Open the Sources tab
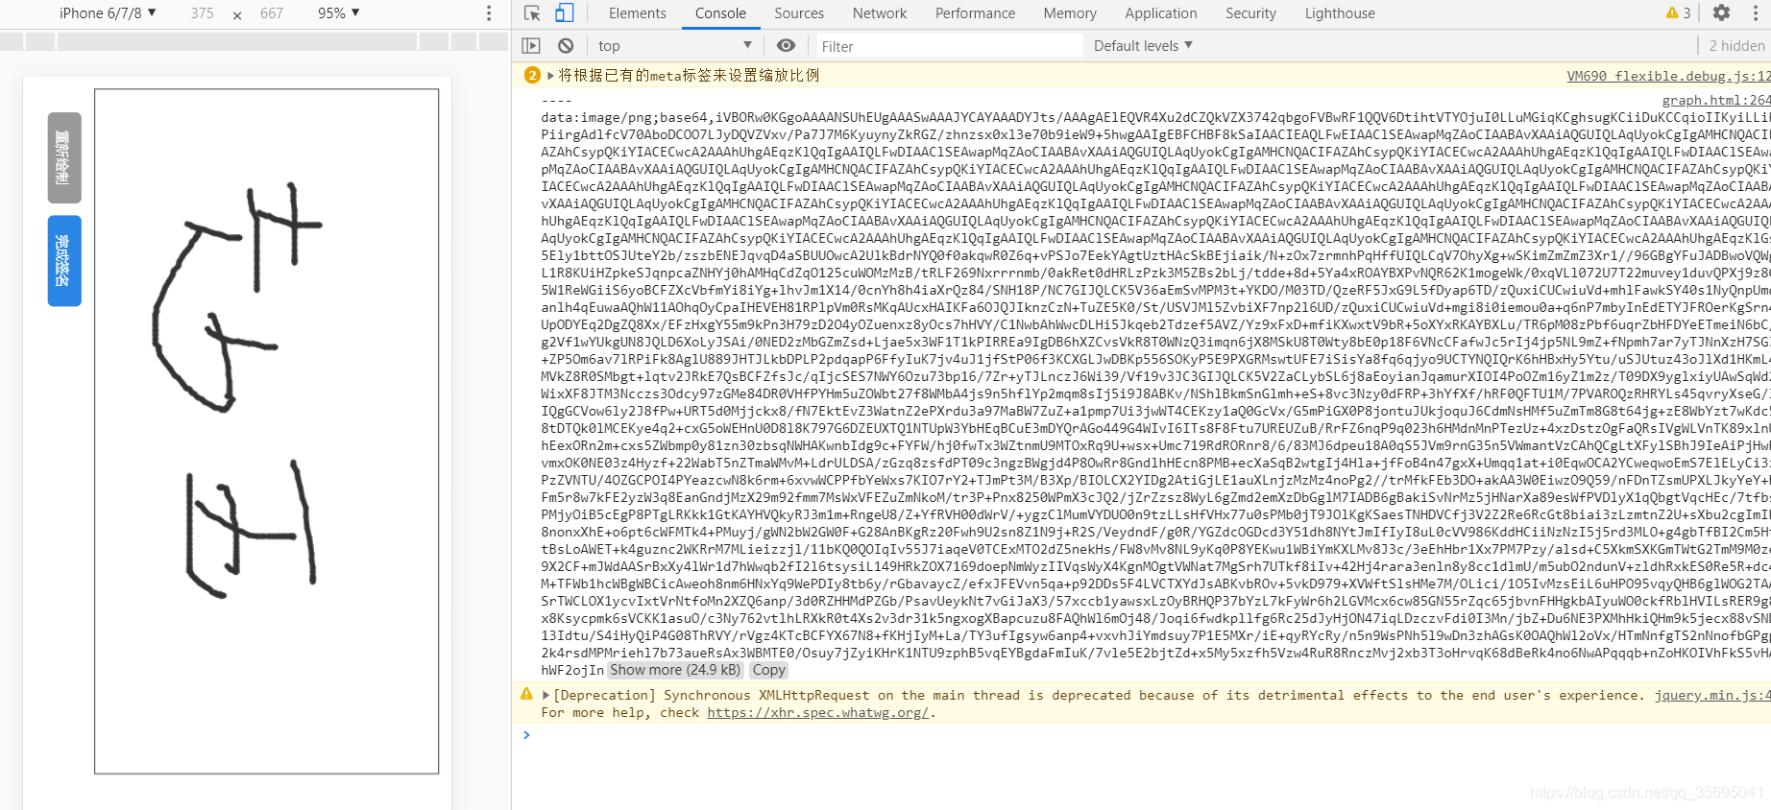 coord(799,13)
